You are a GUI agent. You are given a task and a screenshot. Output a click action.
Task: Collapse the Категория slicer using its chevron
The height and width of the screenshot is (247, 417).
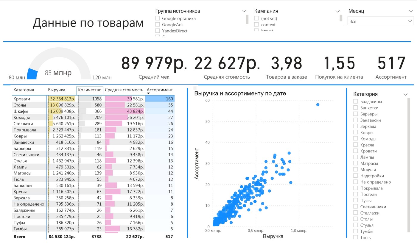pyautogui.click(x=405, y=94)
